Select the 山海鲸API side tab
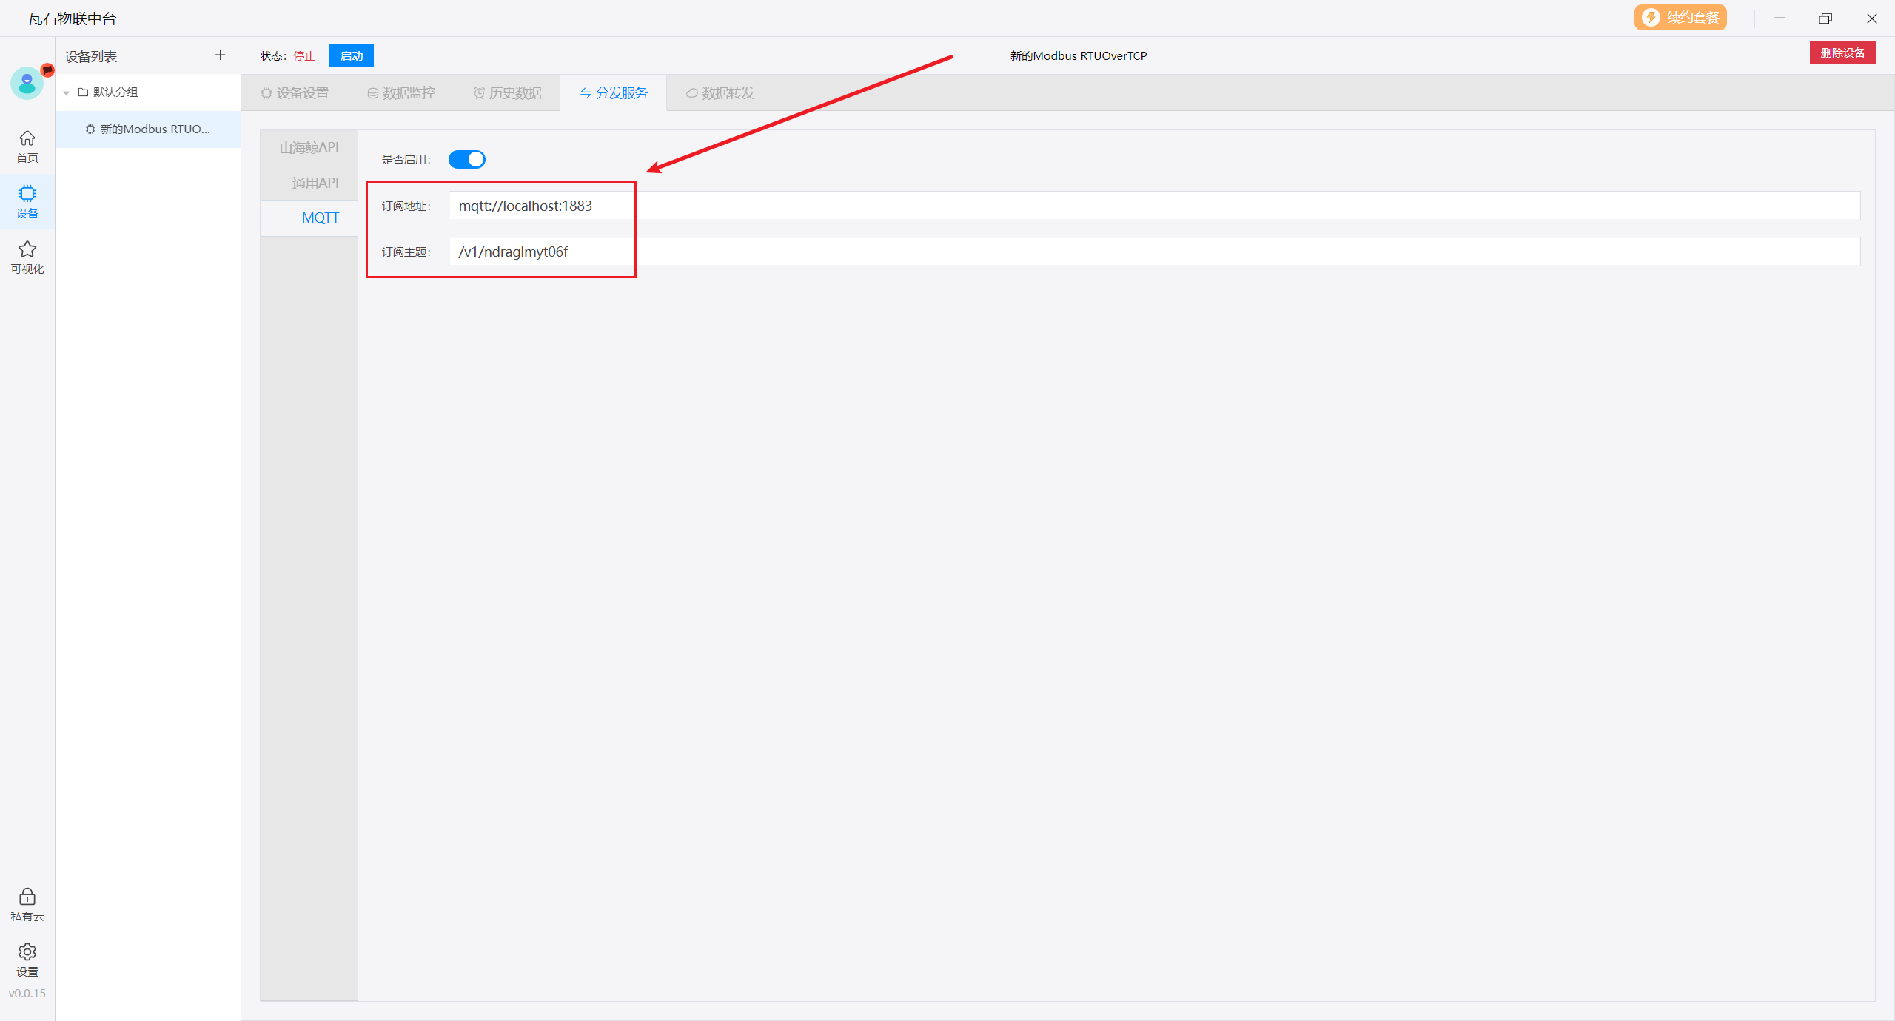This screenshot has height=1021, width=1895. [x=309, y=148]
